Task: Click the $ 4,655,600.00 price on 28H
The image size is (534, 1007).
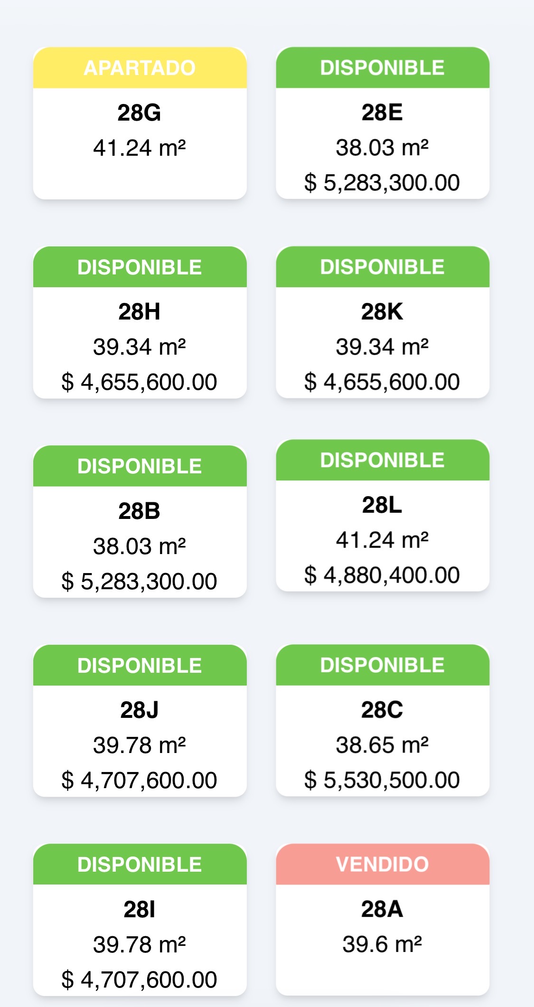Action: [139, 382]
